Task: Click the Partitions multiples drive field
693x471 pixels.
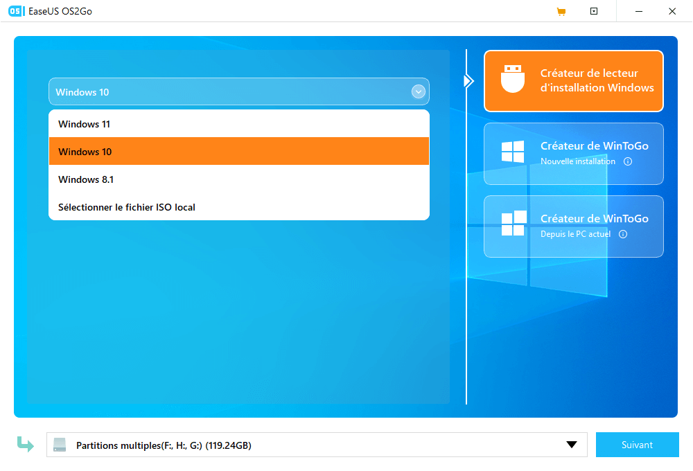Action: point(317,445)
